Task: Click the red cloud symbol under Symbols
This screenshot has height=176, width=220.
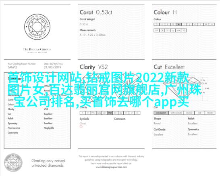Action: [x=81, y=127]
